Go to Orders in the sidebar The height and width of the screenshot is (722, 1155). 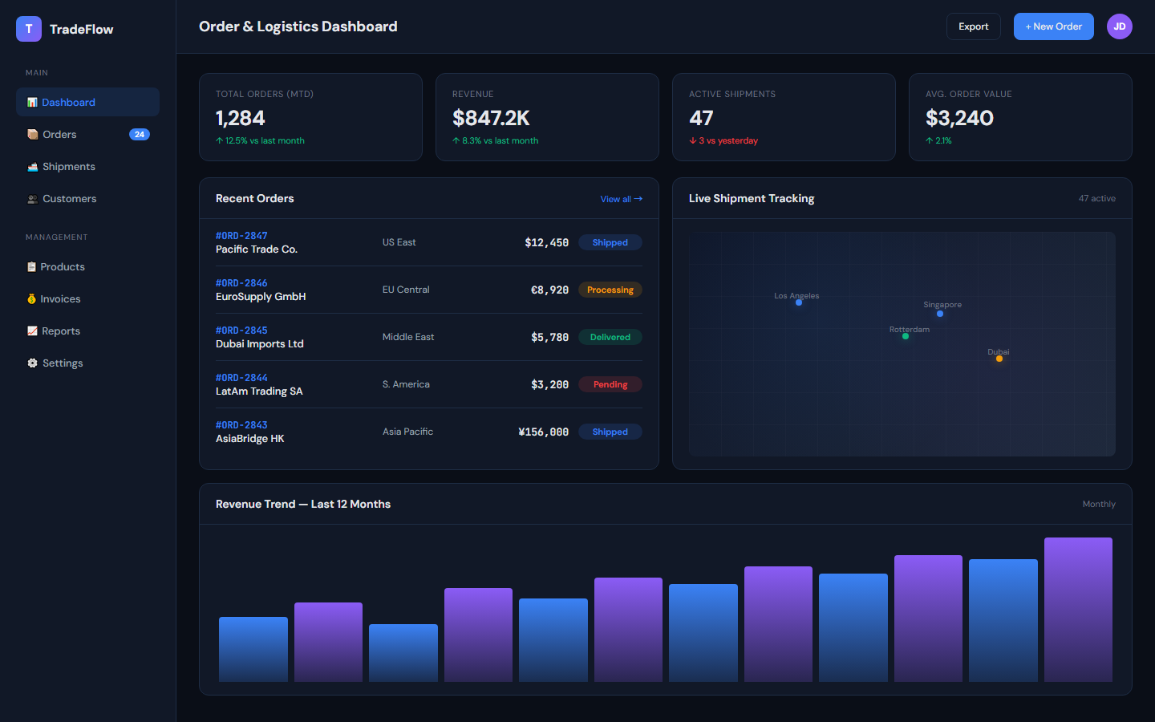(87, 134)
